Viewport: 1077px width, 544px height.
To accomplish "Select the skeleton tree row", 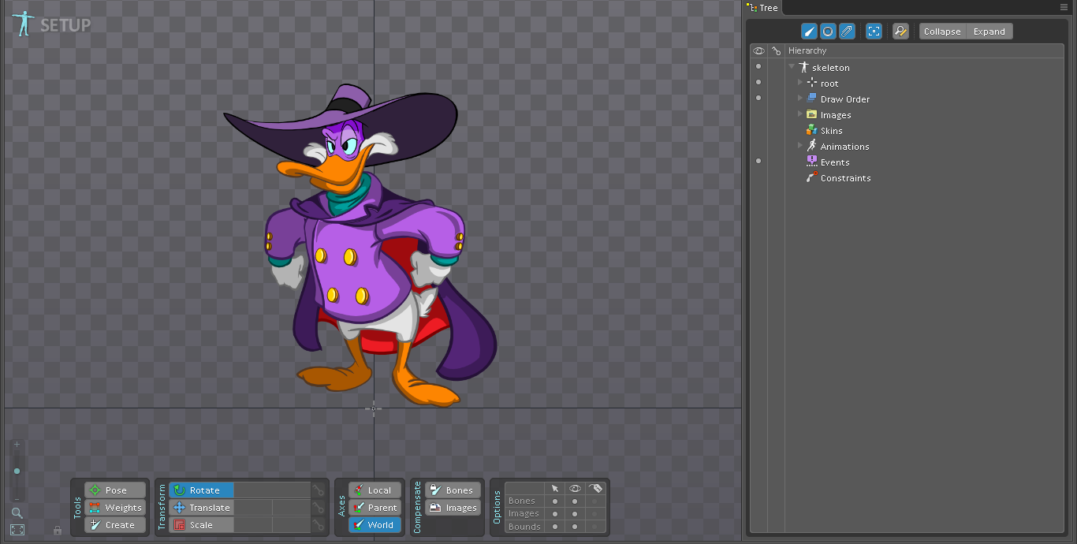I will (926, 67).
